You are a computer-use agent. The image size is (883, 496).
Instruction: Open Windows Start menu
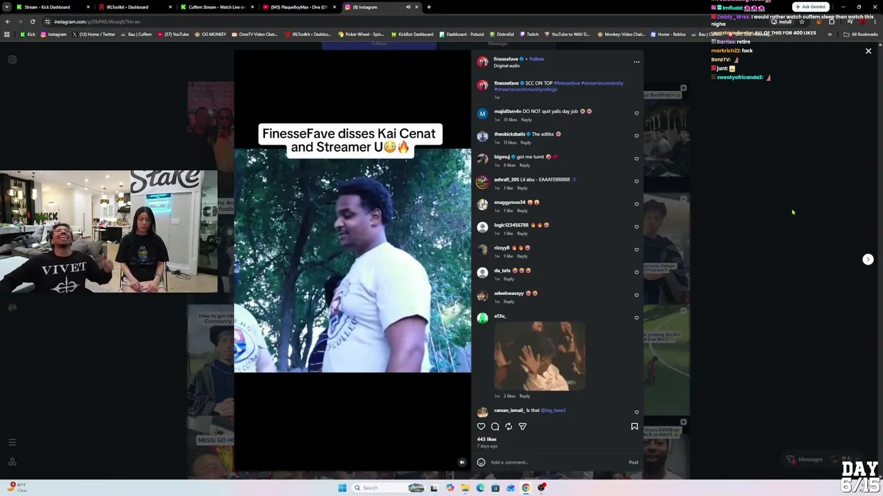click(342, 488)
